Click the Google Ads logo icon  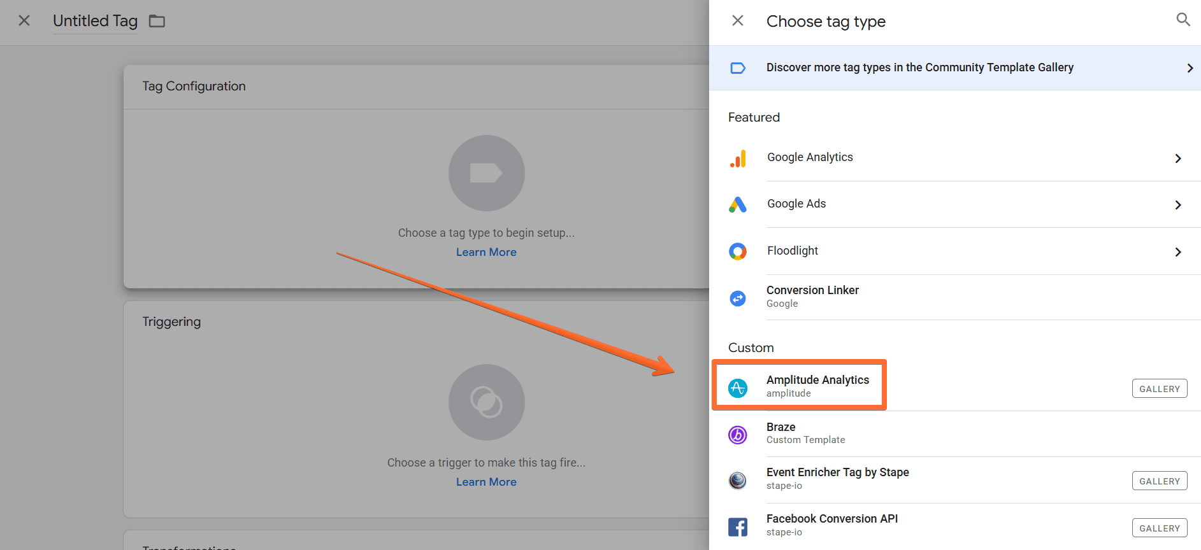(738, 204)
